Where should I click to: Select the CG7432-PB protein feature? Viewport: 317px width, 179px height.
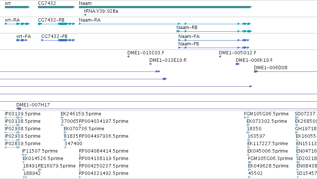pyautogui.click(x=58, y=40)
